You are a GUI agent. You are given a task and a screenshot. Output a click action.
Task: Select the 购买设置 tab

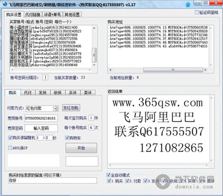pyautogui.click(x=14, y=15)
